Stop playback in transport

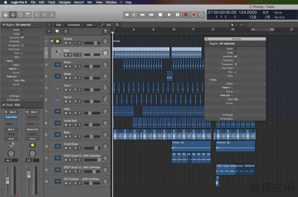(160, 15)
